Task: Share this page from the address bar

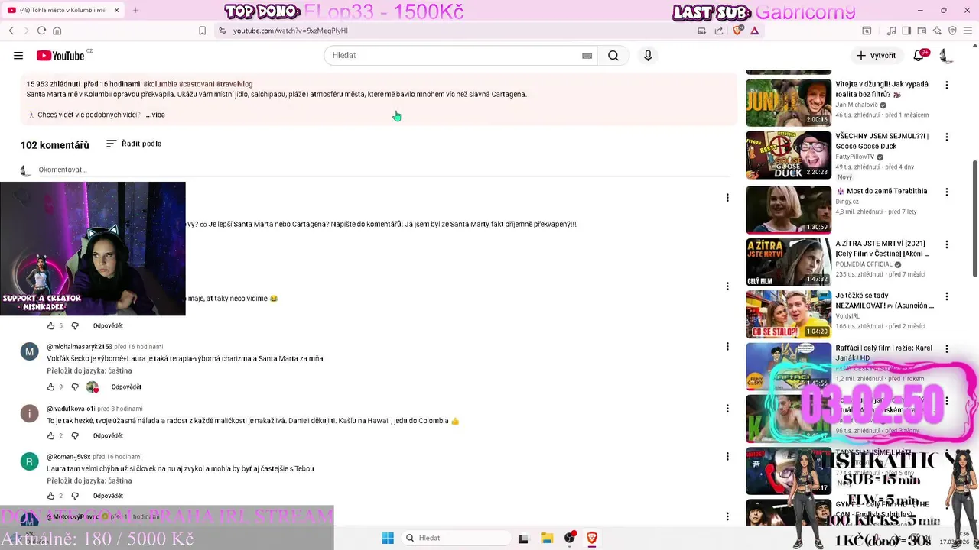Action: (x=719, y=31)
